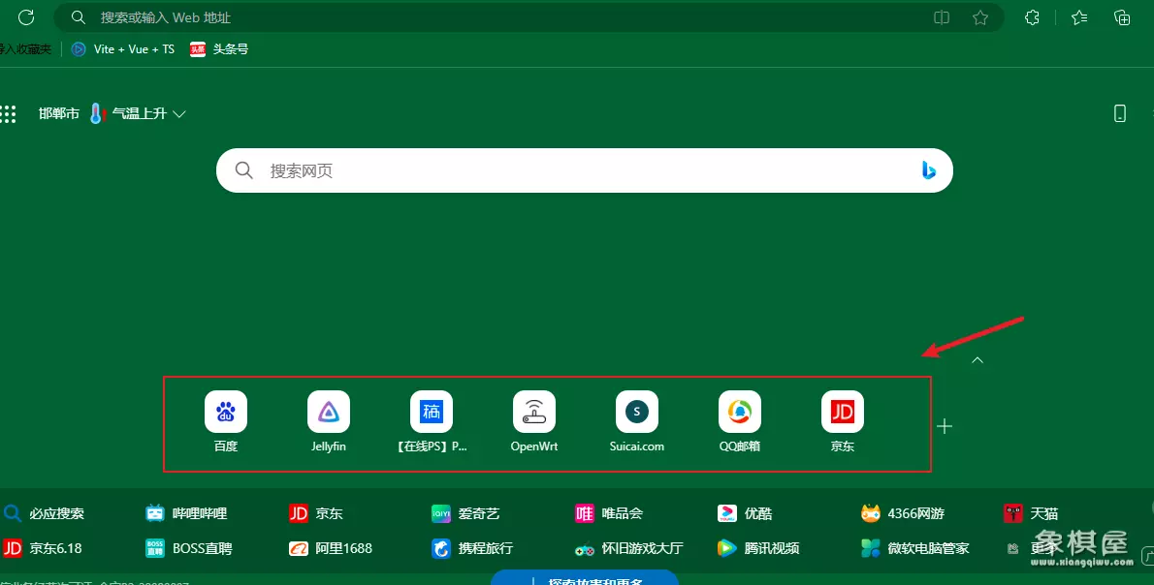Open the 头条号 bookmark
This screenshot has width=1154, height=585.
[x=219, y=48]
